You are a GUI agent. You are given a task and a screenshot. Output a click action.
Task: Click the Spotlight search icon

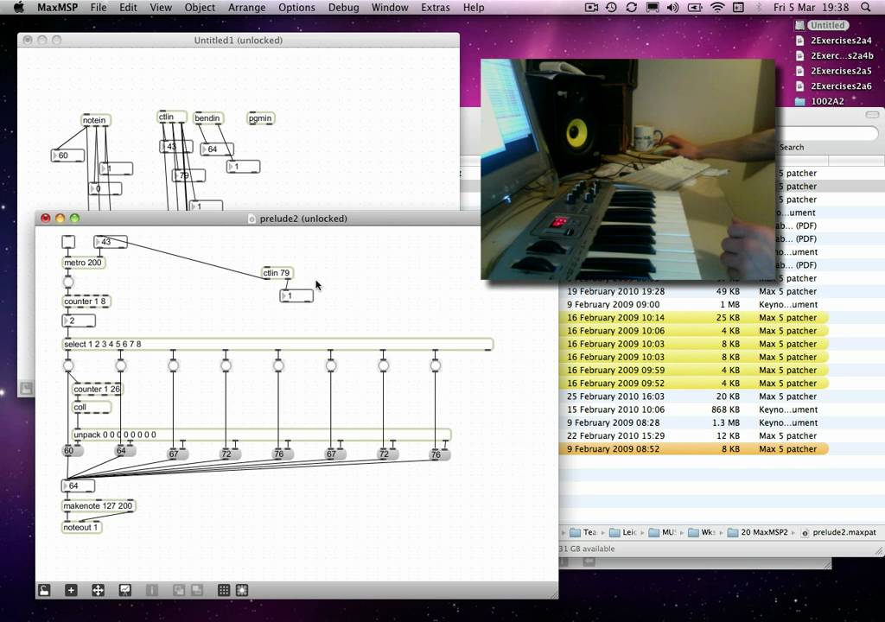[x=866, y=7]
